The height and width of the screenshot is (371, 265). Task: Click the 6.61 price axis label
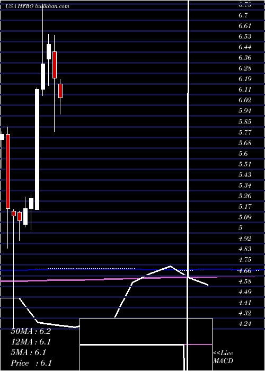245,26
